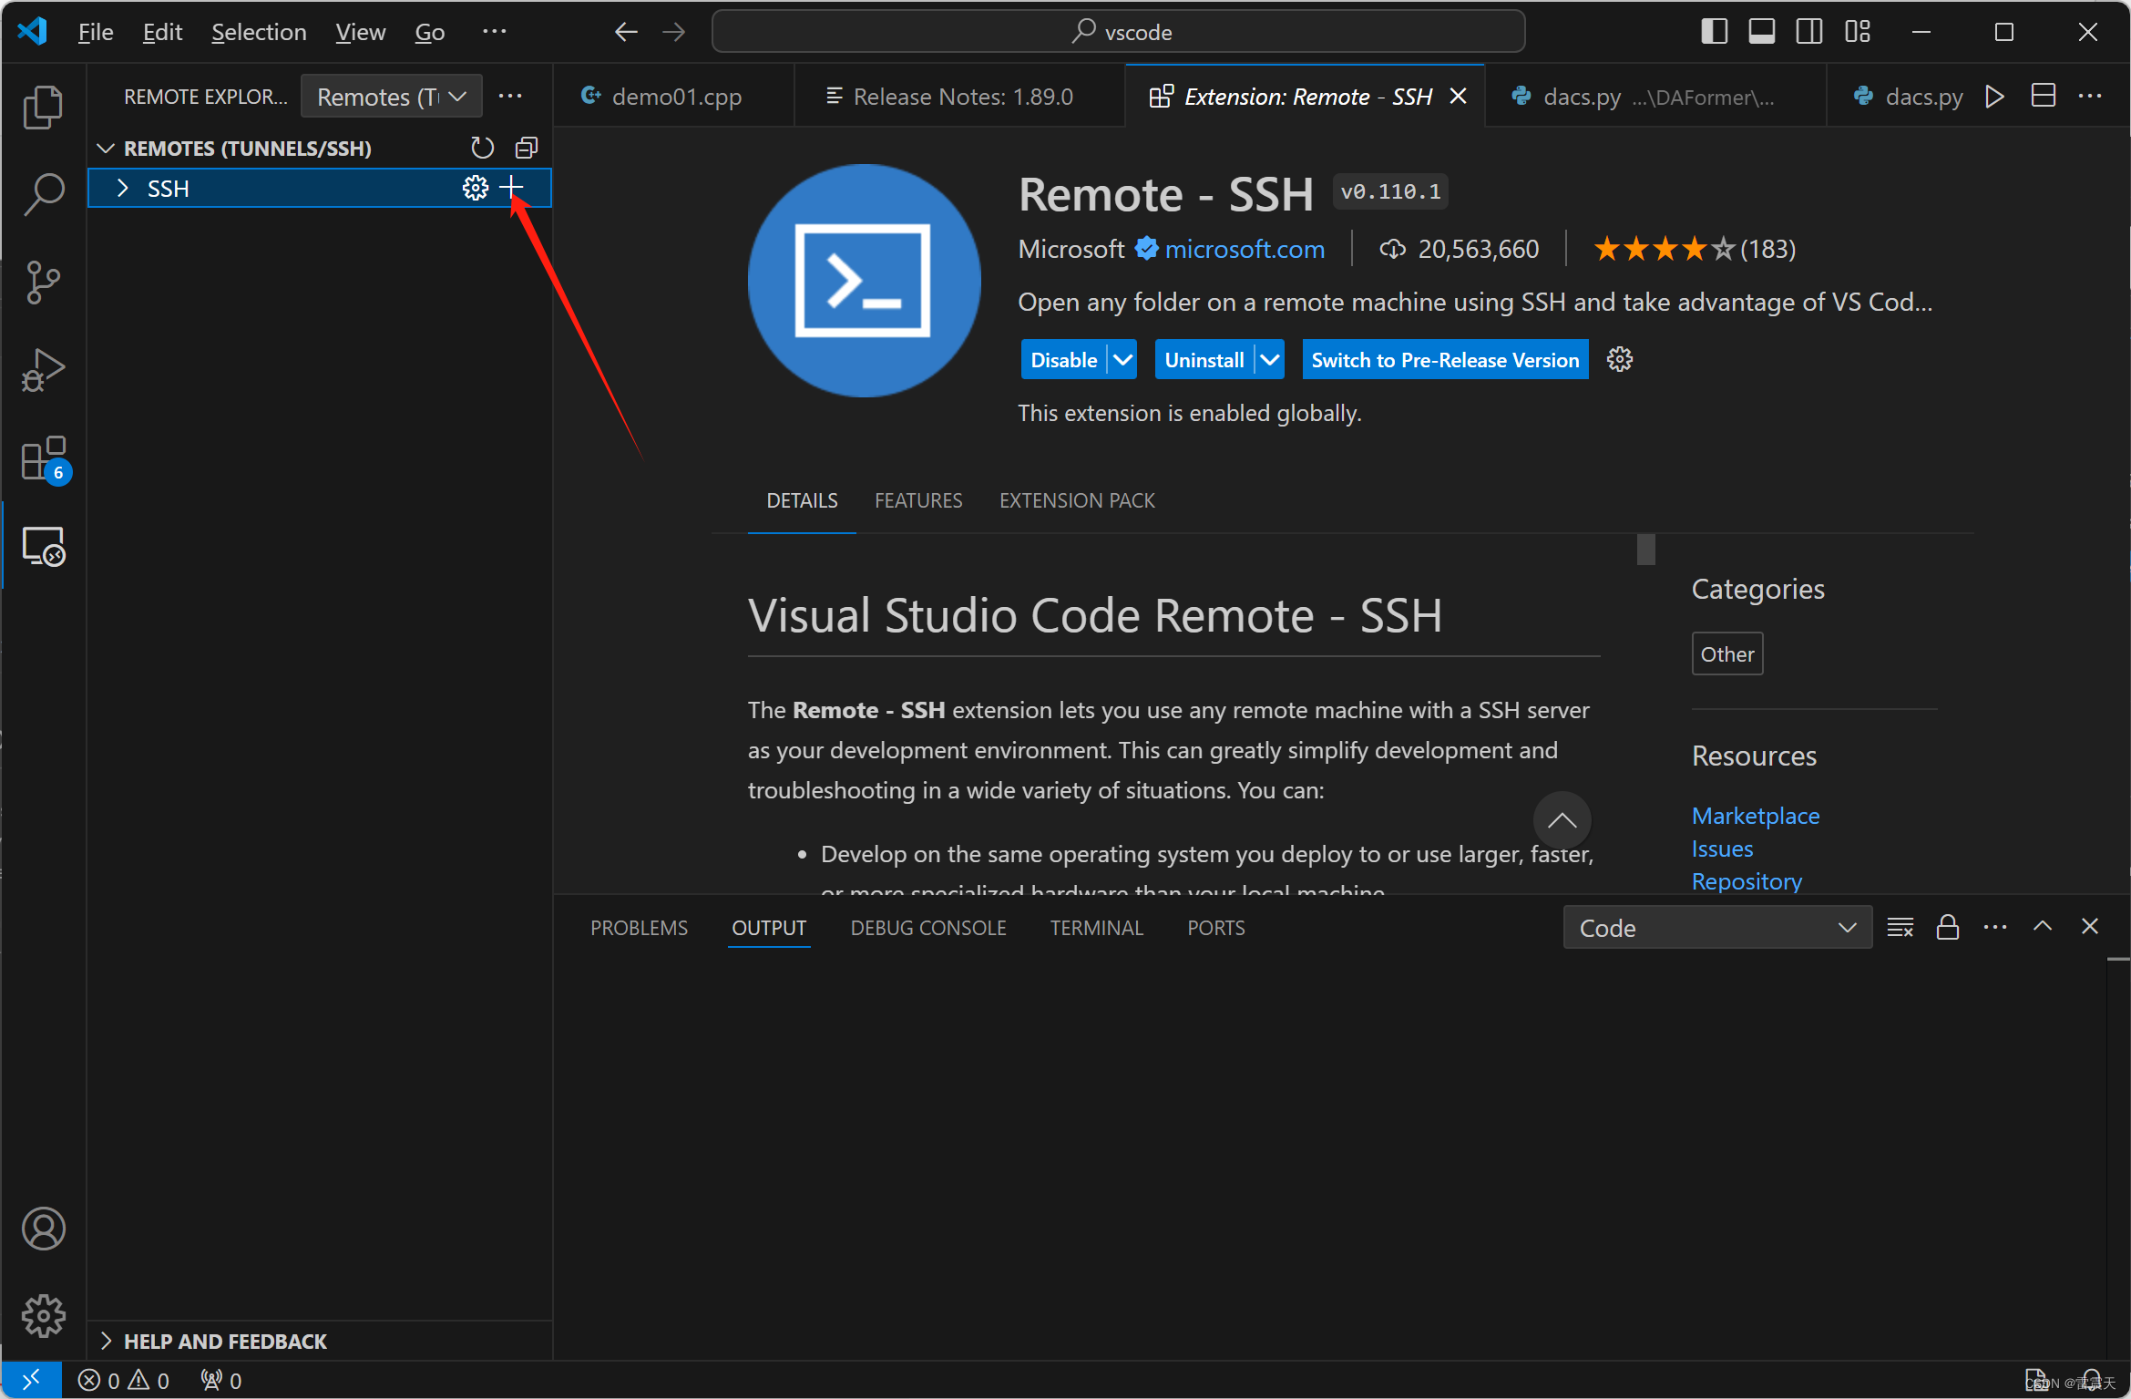Click the Uninstall button
This screenshot has width=2131, height=1399.
1204,359
